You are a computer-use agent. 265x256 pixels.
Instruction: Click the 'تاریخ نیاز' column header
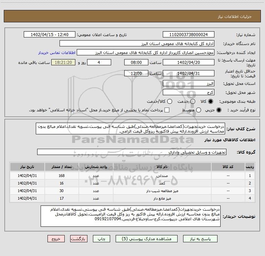[27, 167]
